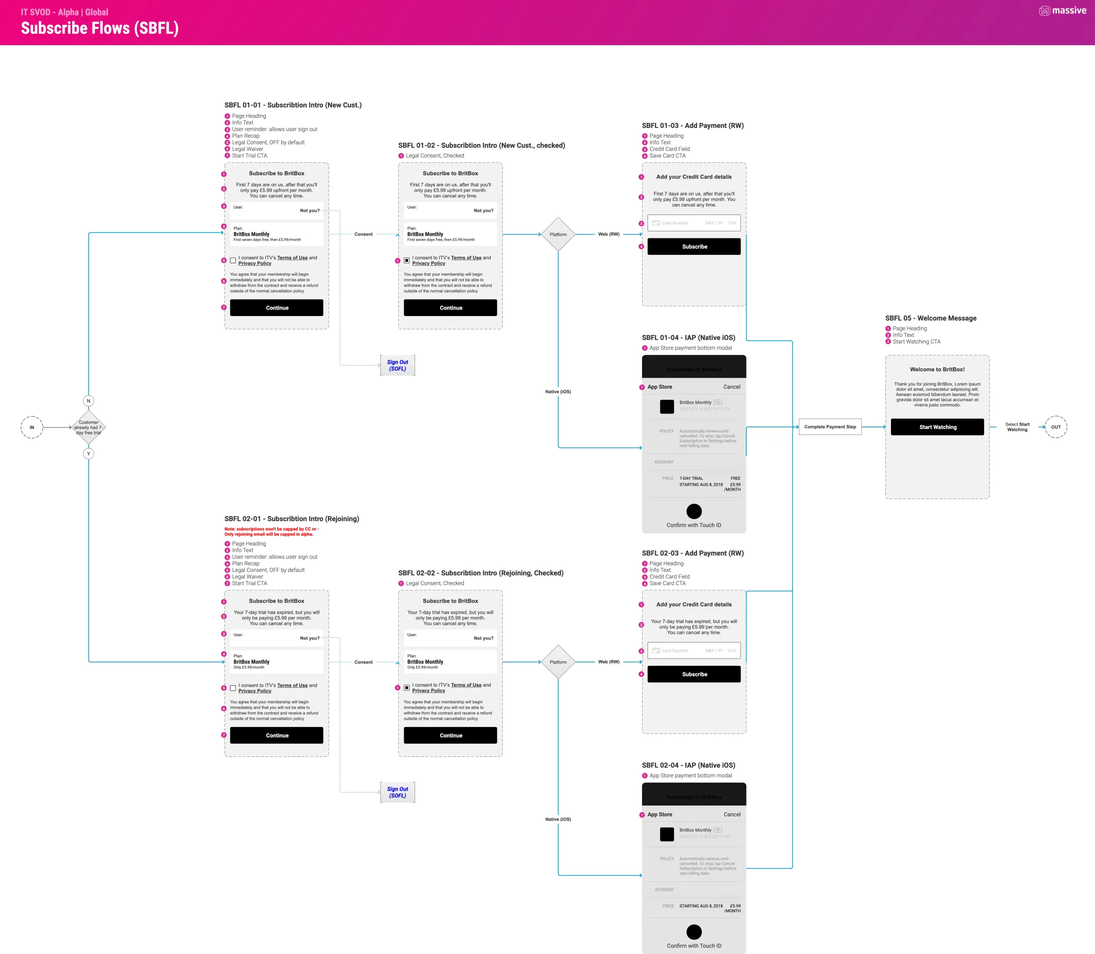Viewport: 1095px width, 954px height.
Task: Click the N branch circle
Action: click(89, 401)
